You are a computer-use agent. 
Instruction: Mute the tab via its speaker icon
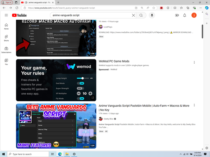pos(26,3)
